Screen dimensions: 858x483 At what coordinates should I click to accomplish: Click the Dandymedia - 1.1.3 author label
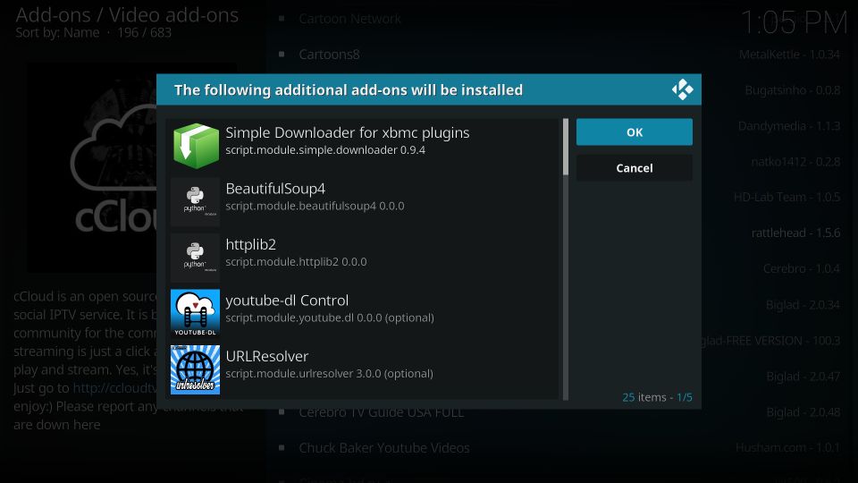coord(789,126)
